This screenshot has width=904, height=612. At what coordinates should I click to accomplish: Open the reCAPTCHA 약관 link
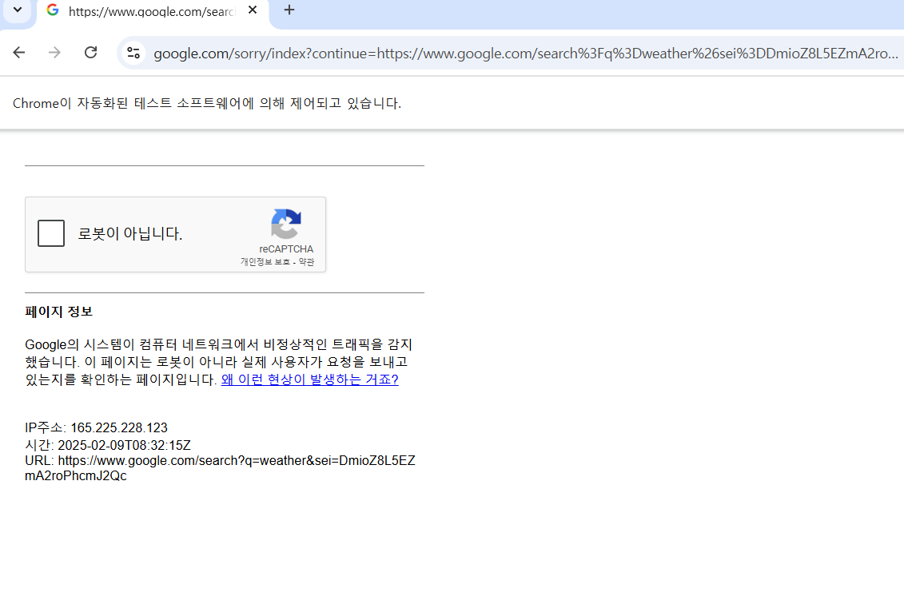(306, 261)
